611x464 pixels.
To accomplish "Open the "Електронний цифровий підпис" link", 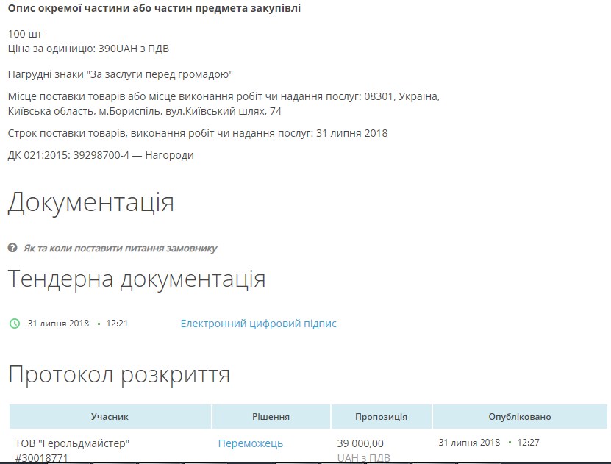I will (x=259, y=323).
